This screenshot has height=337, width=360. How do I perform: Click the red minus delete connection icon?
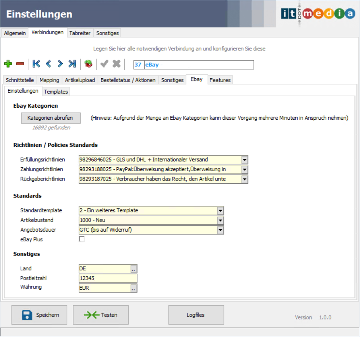coord(20,64)
